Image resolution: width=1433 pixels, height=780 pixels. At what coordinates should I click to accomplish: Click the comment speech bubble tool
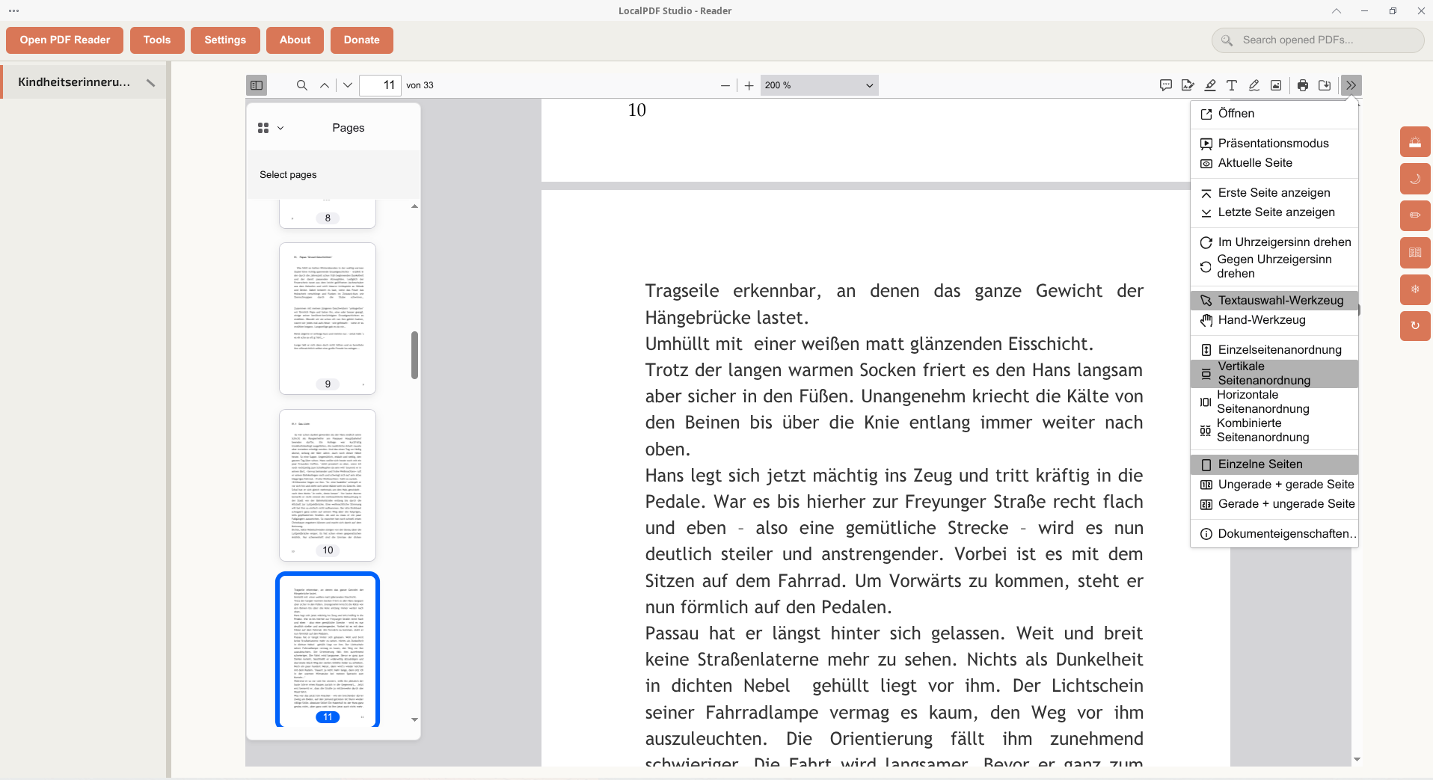coord(1165,85)
